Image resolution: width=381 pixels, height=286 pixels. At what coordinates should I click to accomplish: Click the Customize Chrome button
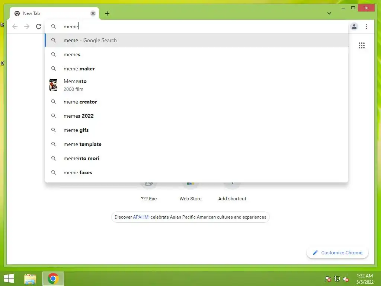(x=337, y=253)
